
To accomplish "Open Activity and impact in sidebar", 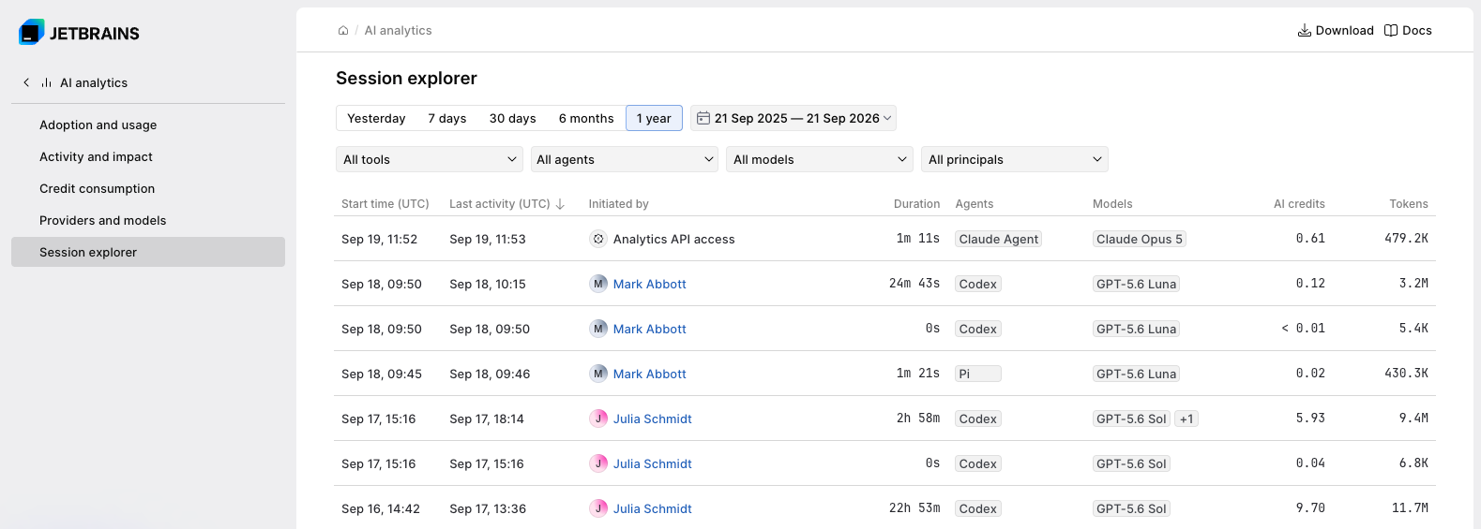I will (x=148, y=156).
